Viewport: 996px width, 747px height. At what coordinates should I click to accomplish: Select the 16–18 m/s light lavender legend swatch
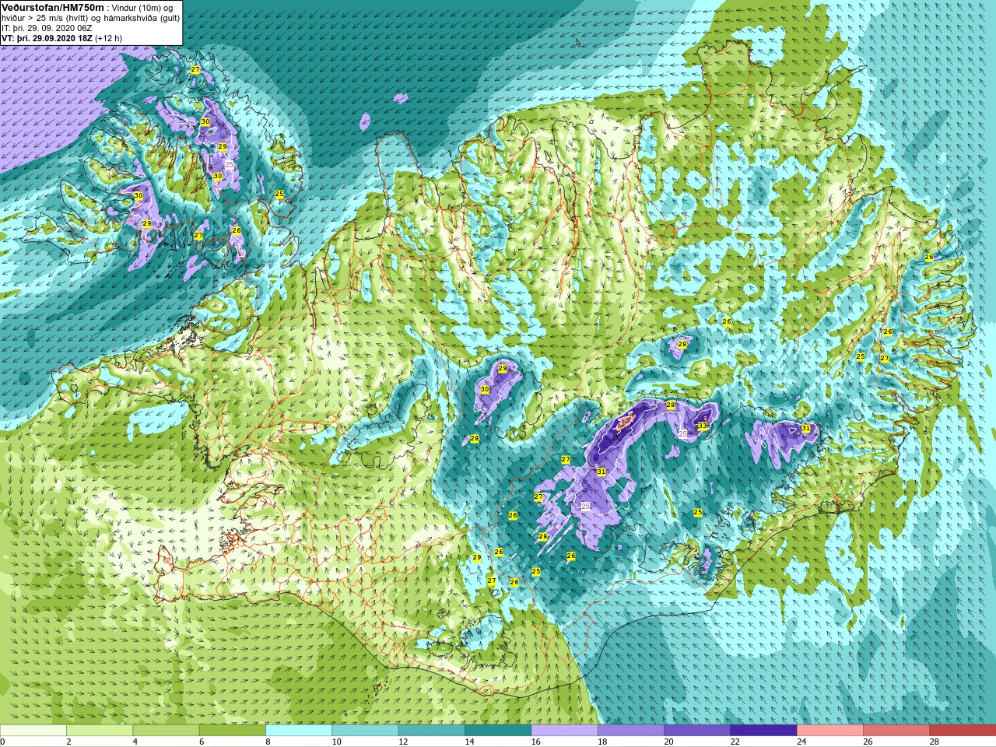tap(564, 731)
